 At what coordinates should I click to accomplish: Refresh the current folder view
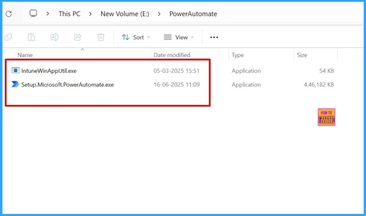pyautogui.click(x=9, y=14)
